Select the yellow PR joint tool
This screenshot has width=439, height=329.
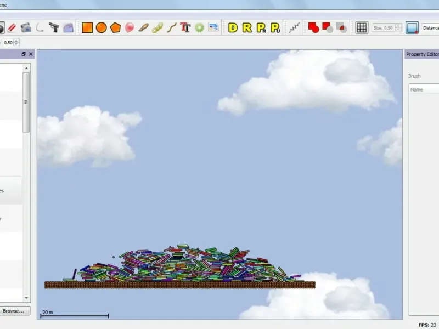[x=261, y=28]
